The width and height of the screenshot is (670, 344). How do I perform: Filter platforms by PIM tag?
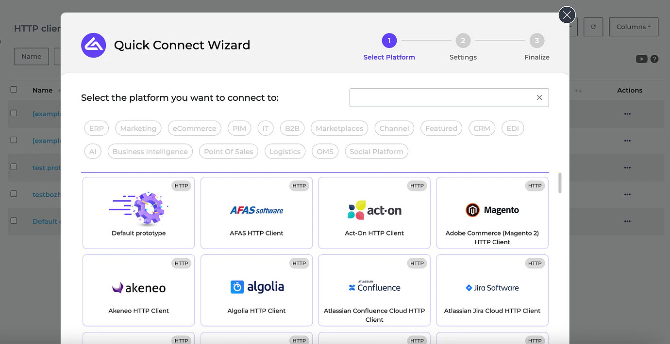click(239, 128)
